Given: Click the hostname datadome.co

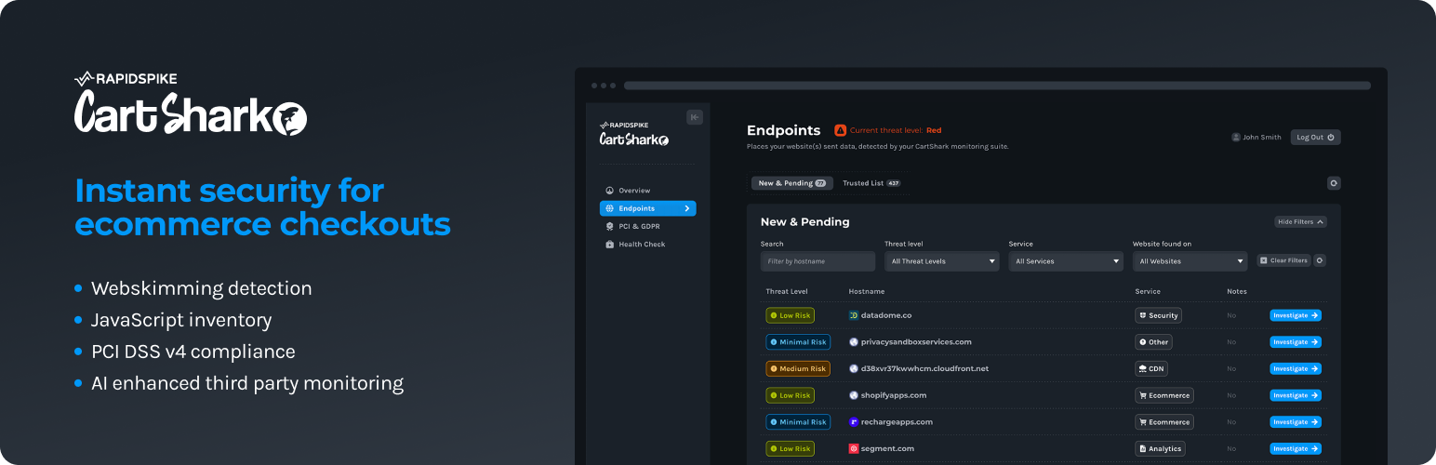Looking at the screenshot, I should point(886,315).
